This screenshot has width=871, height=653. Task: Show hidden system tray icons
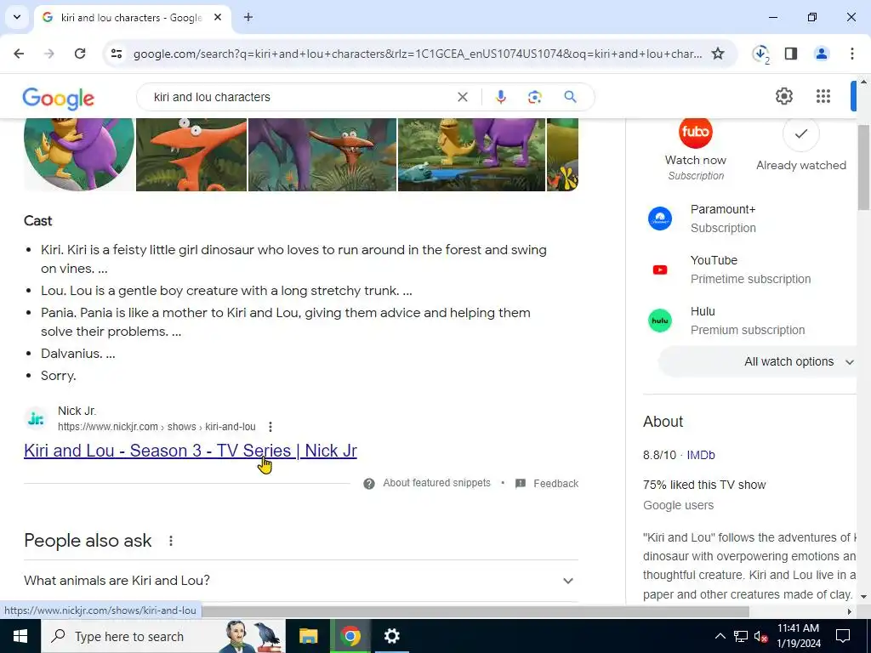720,636
